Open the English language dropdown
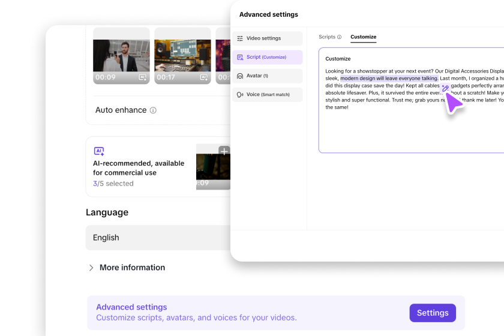 (158, 238)
